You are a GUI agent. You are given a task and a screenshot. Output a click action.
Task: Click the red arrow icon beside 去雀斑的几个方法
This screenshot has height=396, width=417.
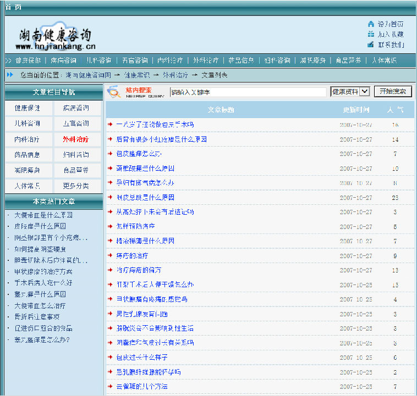point(110,386)
